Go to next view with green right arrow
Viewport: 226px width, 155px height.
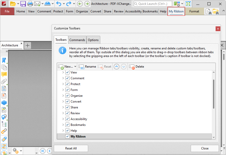87,4
